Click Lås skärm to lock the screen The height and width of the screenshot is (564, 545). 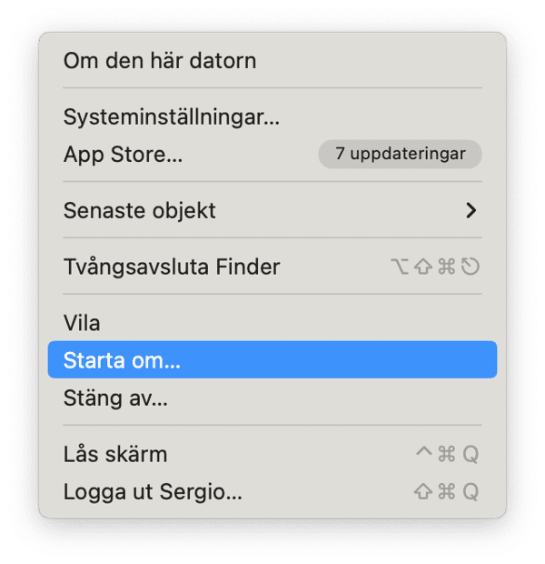(x=115, y=454)
